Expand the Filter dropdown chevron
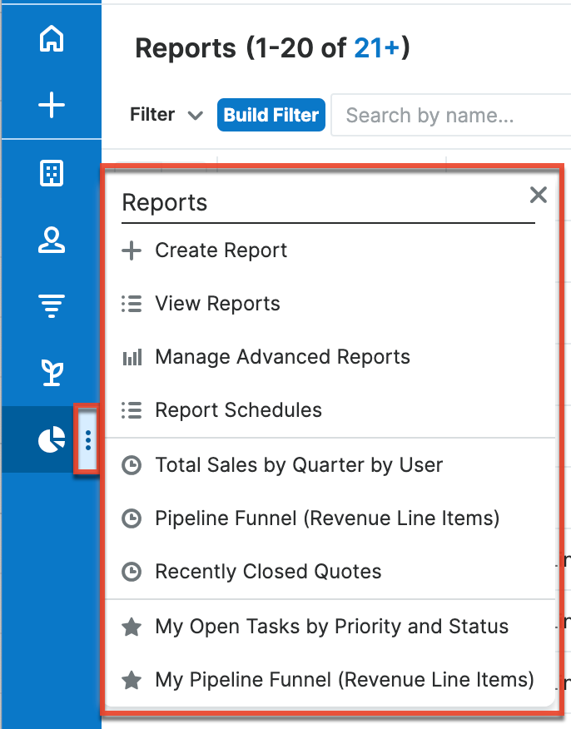Image resolution: width=571 pixels, height=729 pixels. (195, 115)
